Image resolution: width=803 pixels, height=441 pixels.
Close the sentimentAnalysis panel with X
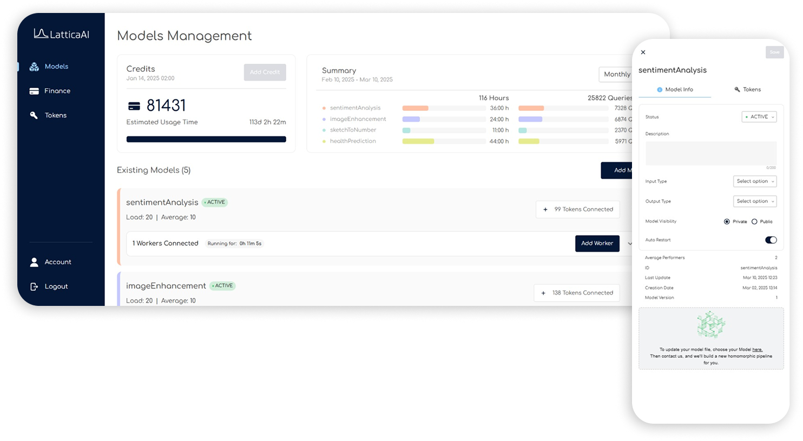(643, 52)
